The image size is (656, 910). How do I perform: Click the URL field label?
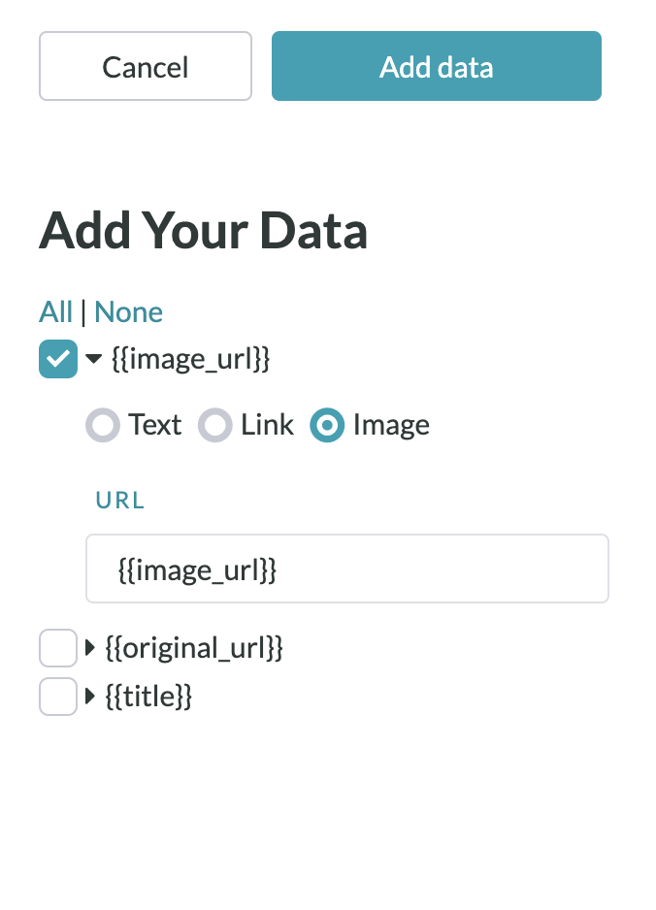pyautogui.click(x=119, y=500)
